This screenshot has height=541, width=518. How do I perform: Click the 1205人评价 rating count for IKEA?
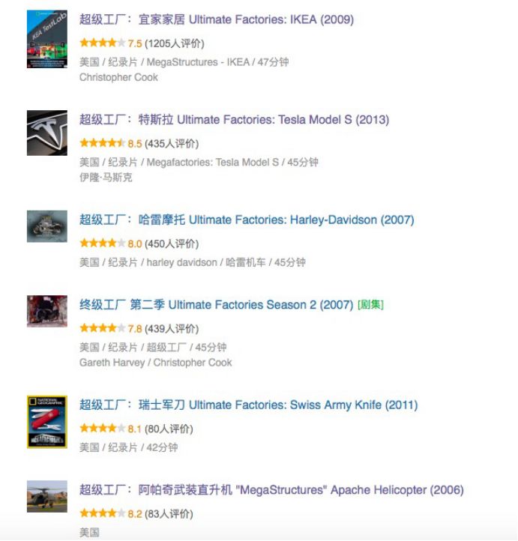pos(174,43)
